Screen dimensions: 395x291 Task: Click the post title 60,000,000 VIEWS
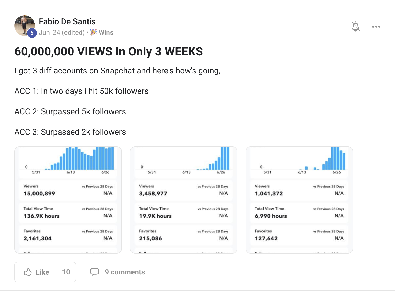(108, 51)
